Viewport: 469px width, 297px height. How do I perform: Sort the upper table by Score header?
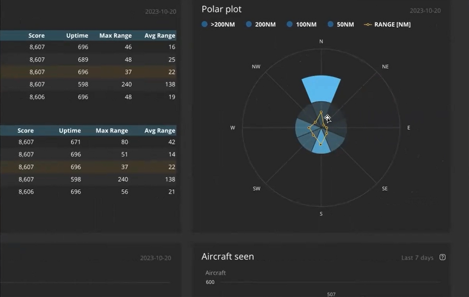(36, 35)
